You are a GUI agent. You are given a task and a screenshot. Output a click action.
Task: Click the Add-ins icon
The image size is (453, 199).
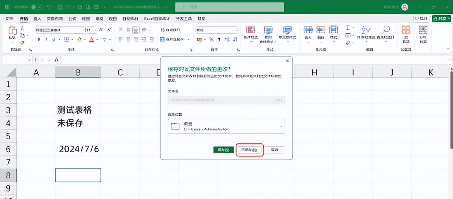[x=406, y=30]
